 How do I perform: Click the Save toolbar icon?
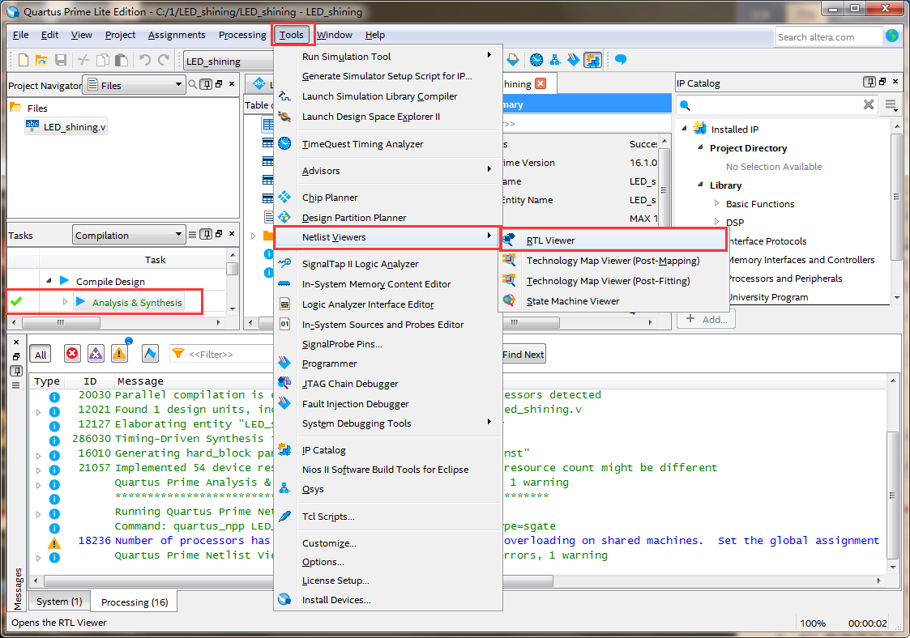(x=60, y=60)
